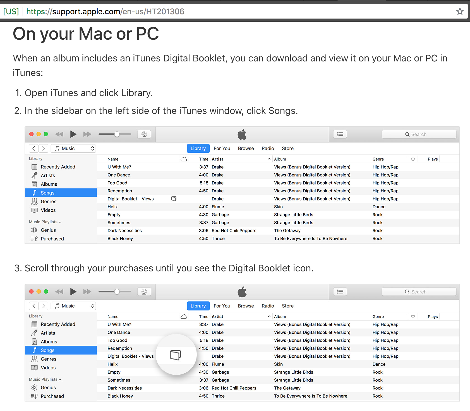Click the Name column header in first iTunes screenshot
This screenshot has height=411, width=470.
pos(142,159)
